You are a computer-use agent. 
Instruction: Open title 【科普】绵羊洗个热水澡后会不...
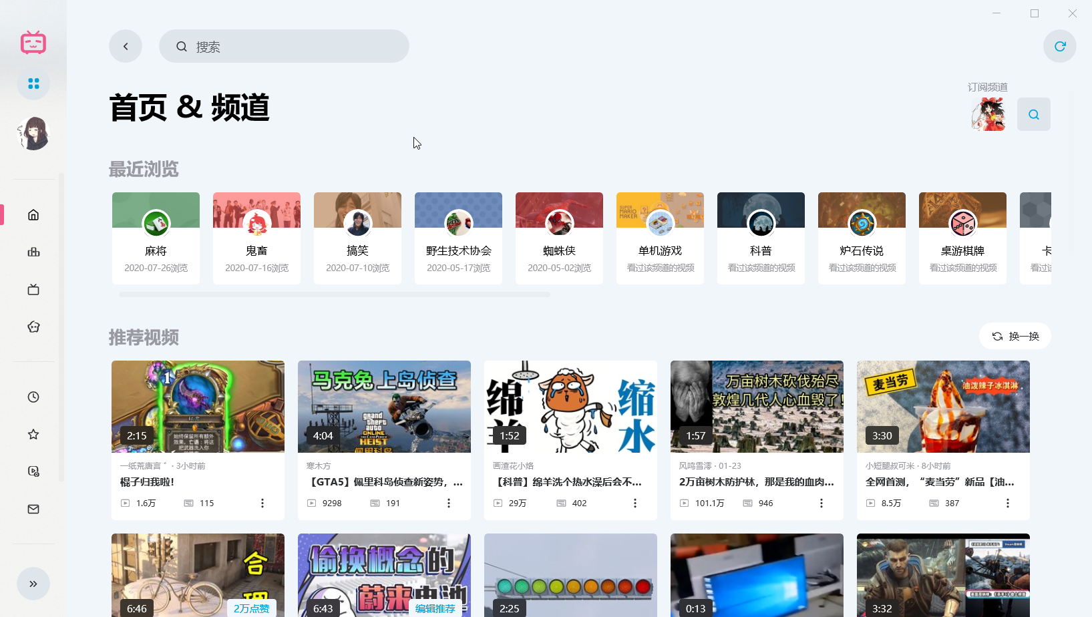click(x=567, y=482)
